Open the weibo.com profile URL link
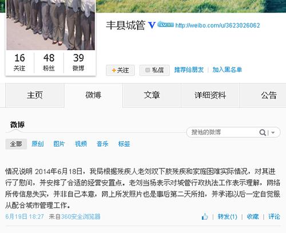 217,25
